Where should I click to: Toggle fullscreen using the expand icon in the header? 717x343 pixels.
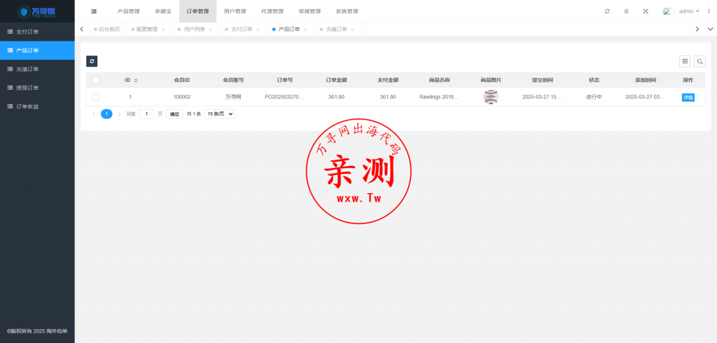(x=646, y=11)
